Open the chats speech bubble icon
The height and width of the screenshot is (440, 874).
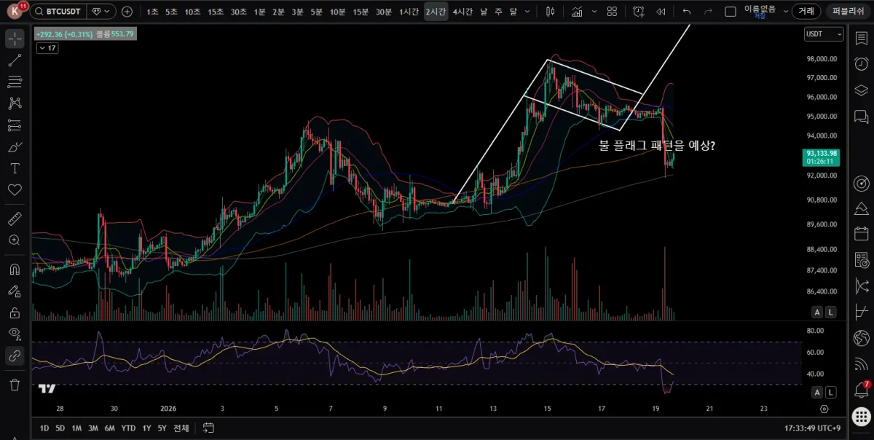point(862,117)
